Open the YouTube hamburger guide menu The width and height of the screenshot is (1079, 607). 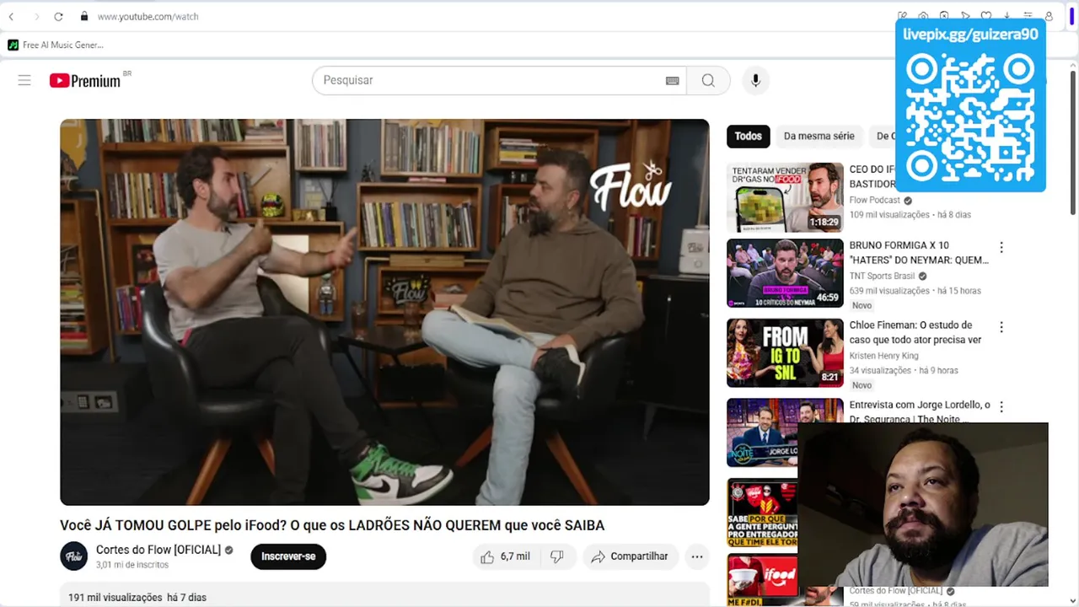(24, 80)
